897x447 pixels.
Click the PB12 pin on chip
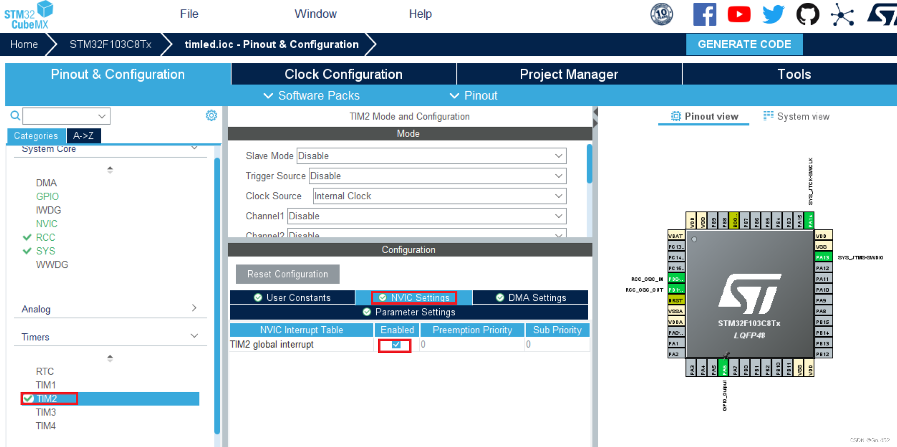824,354
